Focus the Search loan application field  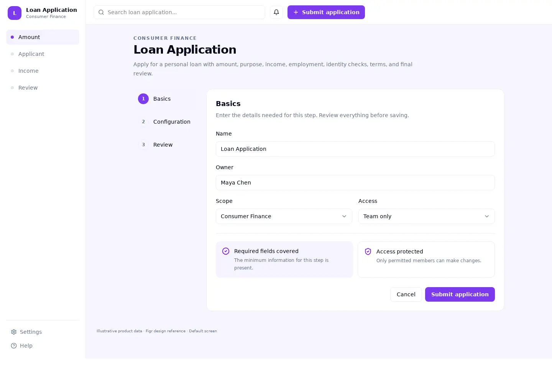tap(179, 12)
